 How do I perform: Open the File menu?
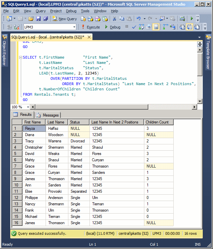coord(6,11)
